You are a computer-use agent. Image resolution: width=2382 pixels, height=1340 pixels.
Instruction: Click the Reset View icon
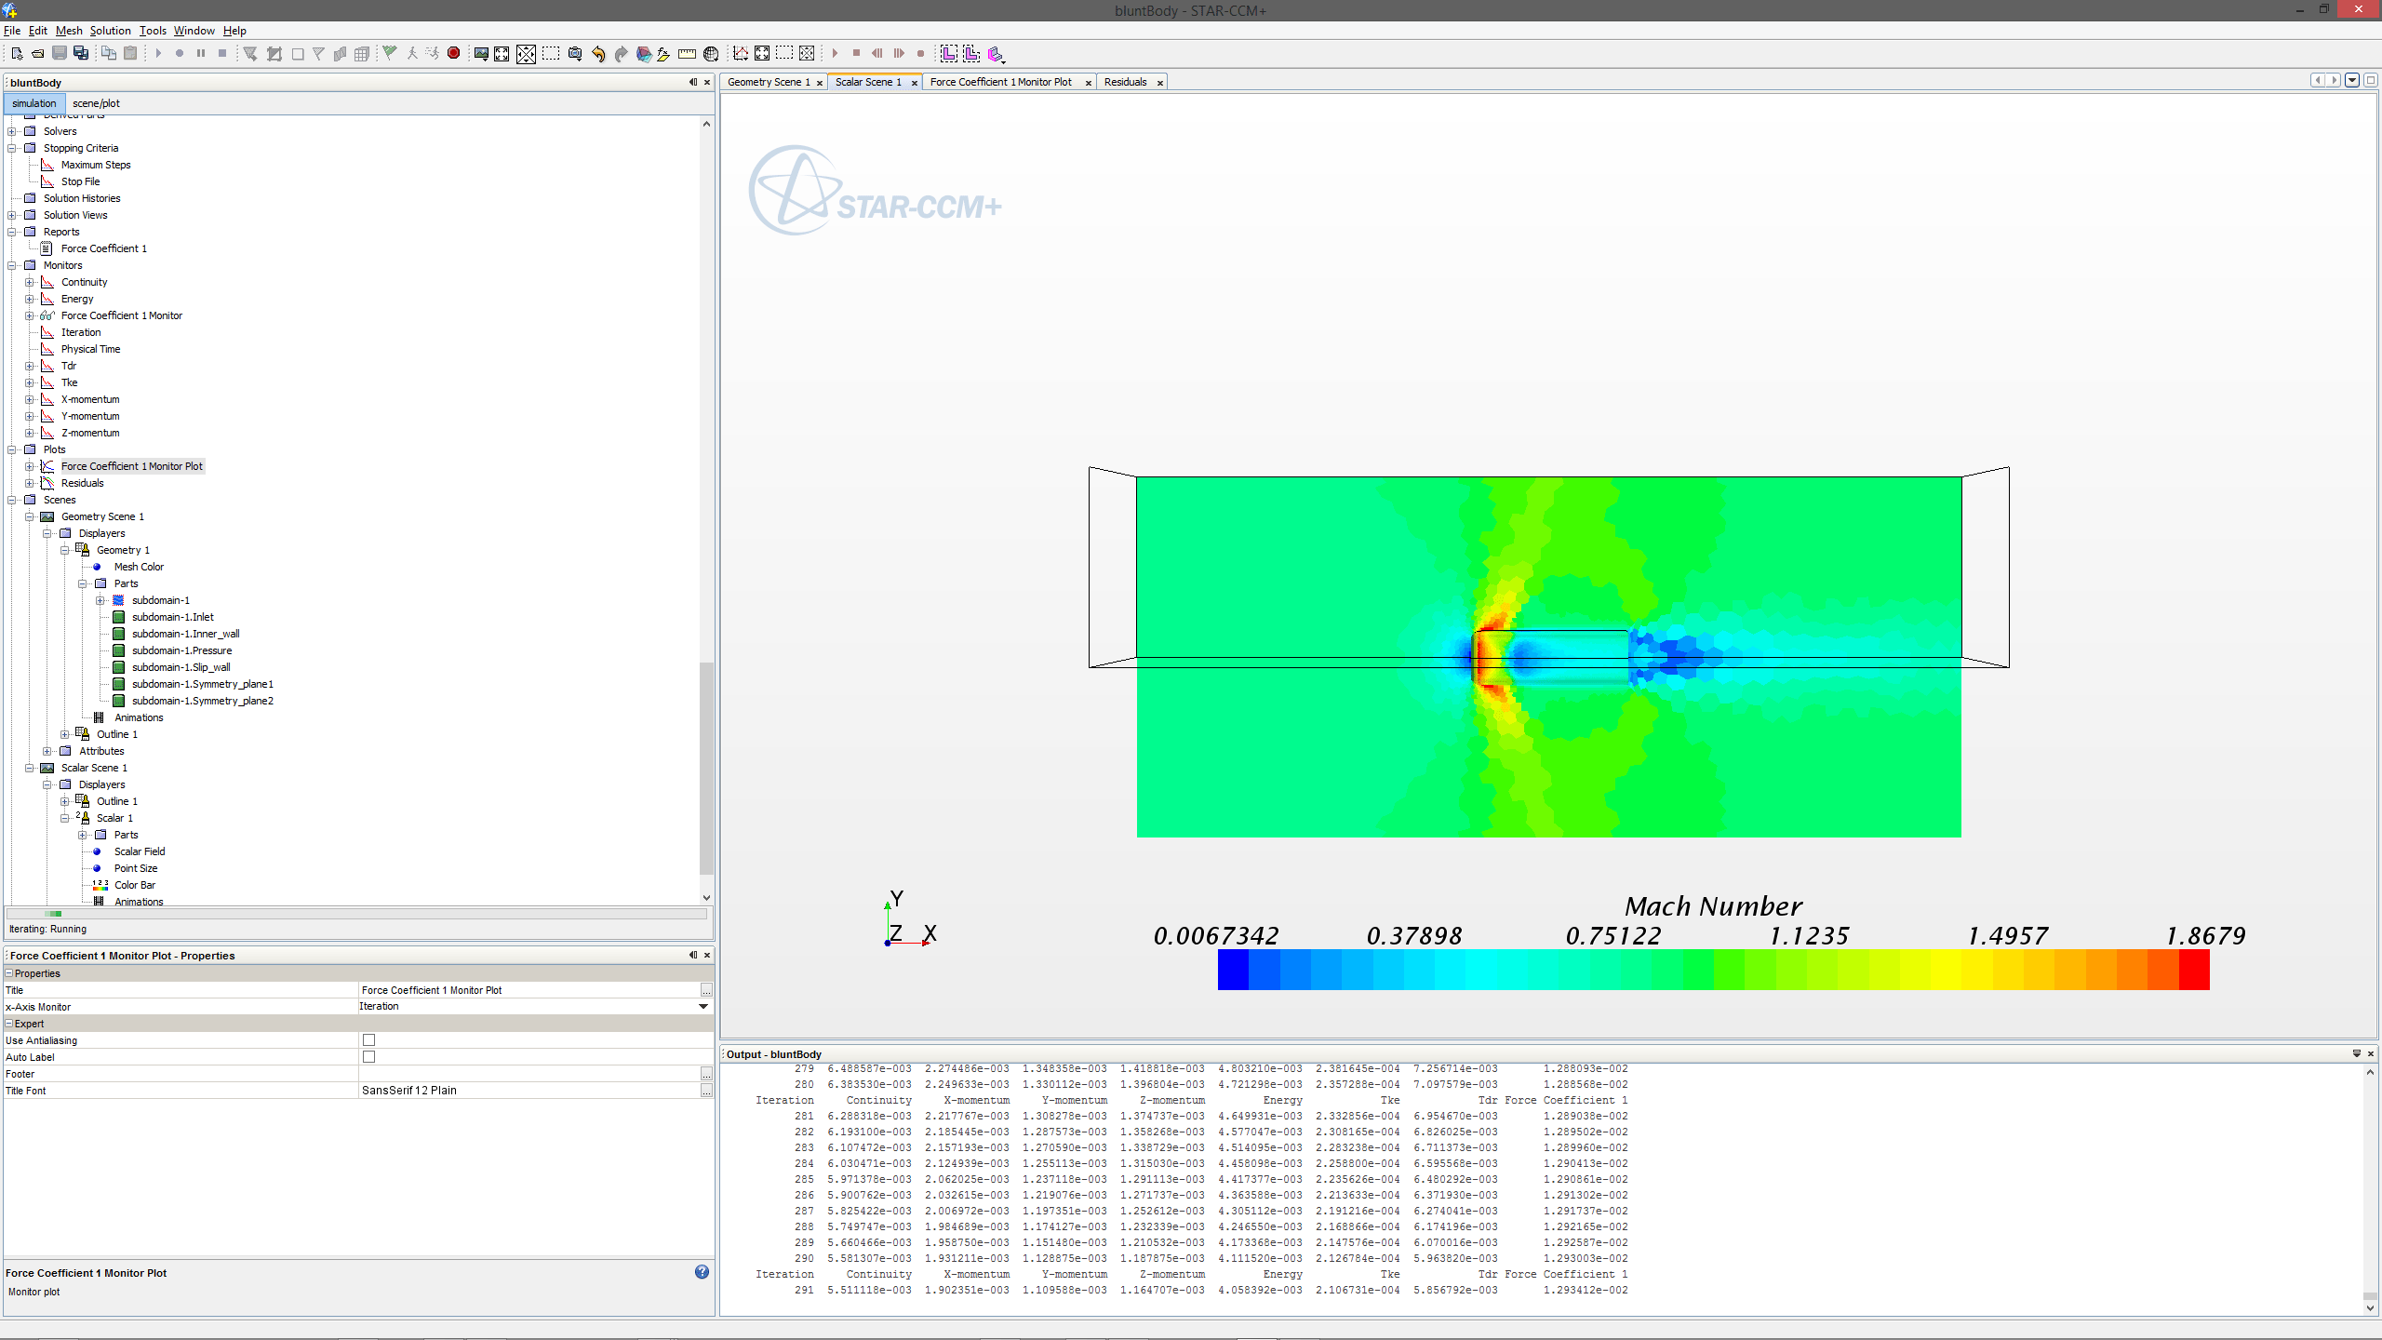[502, 54]
